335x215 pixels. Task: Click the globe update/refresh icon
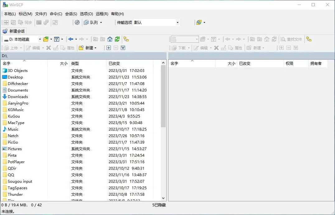[199, 22]
